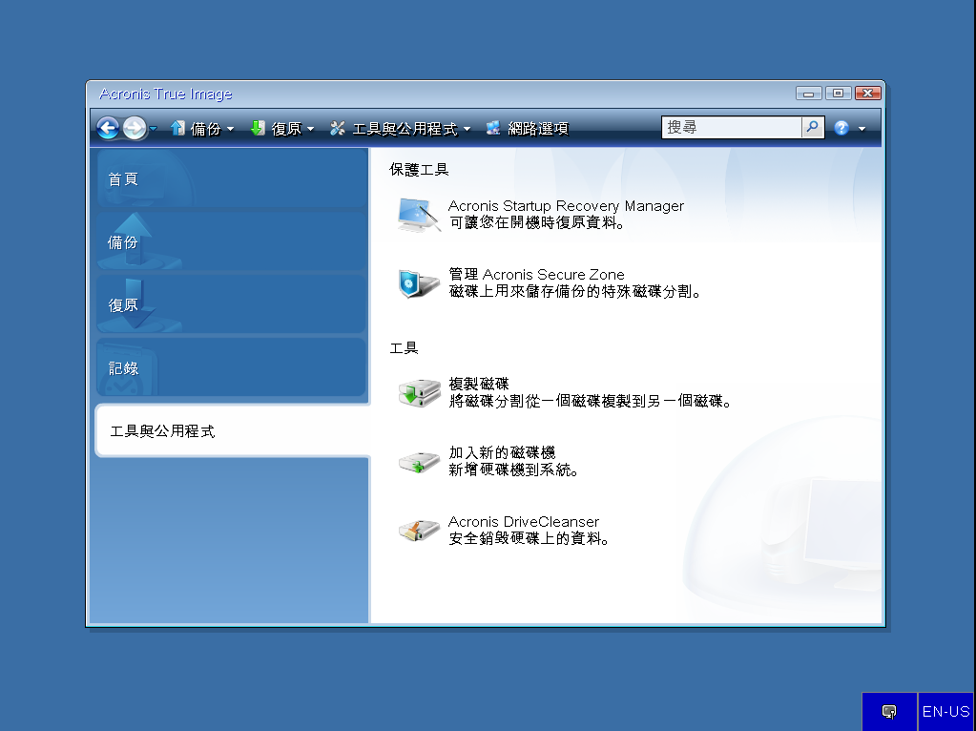Click 復原 text in the toolbar
This screenshot has width=976, height=731.
[286, 129]
